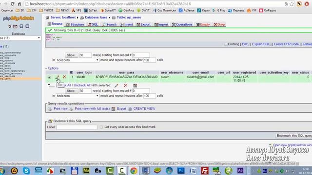Open the Insert tab
312x175 pixels.
tap(127, 24)
